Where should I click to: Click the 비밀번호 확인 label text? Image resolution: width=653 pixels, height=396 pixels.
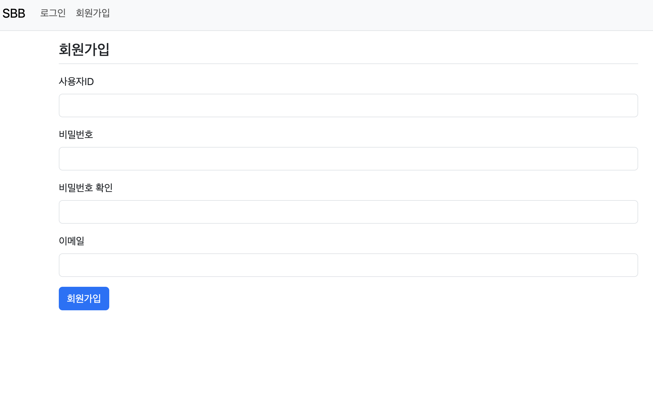pyautogui.click(x=86, y=188)
